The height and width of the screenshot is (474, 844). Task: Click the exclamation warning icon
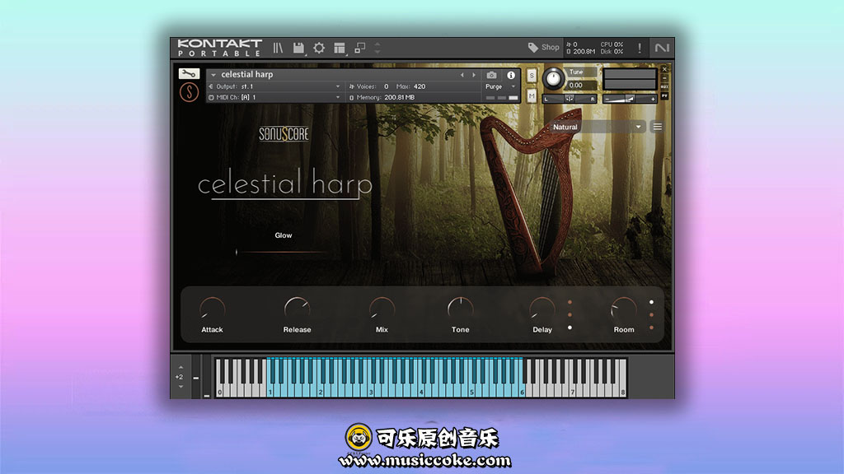[640, 48]
